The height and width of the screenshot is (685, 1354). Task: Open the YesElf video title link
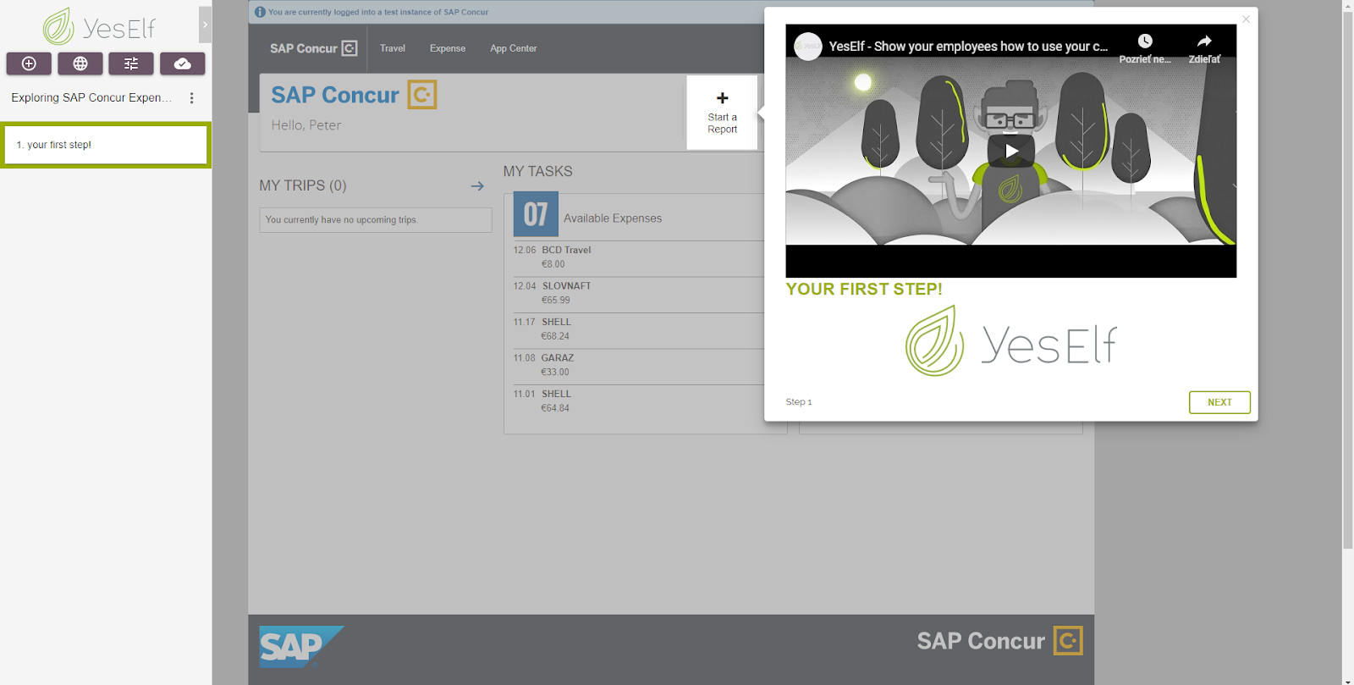(968, 47)
